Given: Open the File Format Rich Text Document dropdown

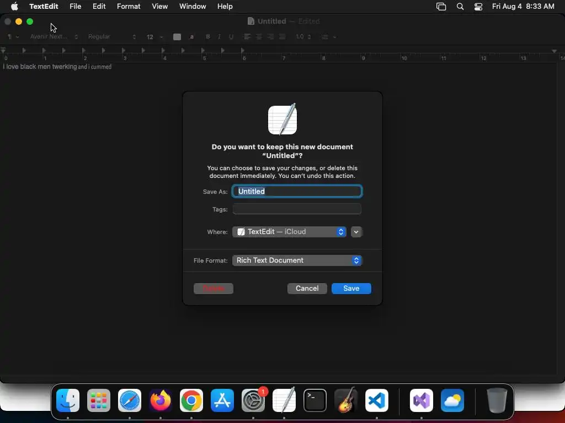Looking at the screenshot, I should pyautogui.click(x=297, y=261).
